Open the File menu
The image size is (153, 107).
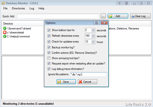(x=5, y=9)
